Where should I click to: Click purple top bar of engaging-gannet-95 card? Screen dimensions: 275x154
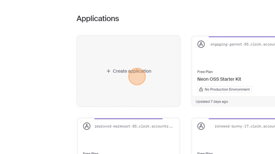241,37
